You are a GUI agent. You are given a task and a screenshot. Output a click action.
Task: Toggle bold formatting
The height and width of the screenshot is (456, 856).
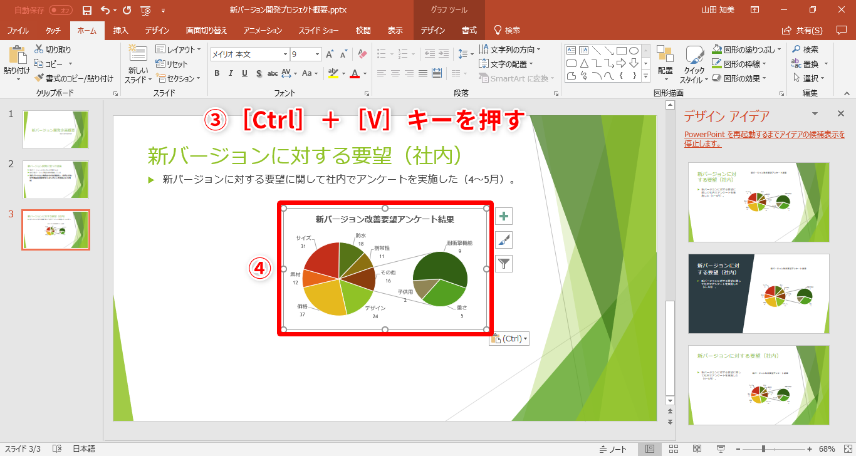click(x=217, y=73)
